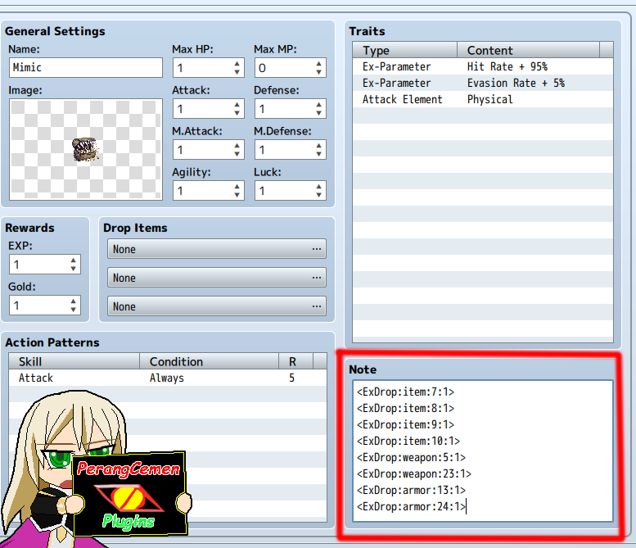Decrease the Defense value
This screenshot has width=636, height=548.
pos(318,113)
